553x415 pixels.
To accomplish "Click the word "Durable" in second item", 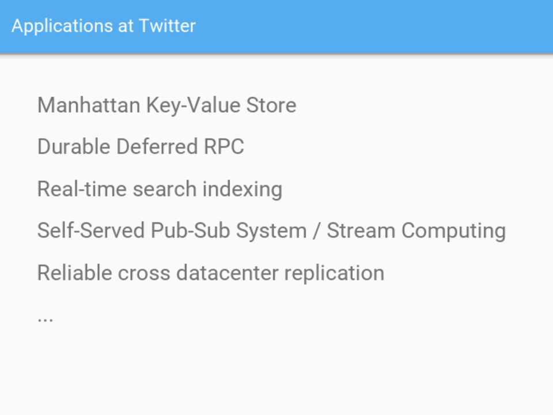I will pyautogui.click(x=74, y=147).
